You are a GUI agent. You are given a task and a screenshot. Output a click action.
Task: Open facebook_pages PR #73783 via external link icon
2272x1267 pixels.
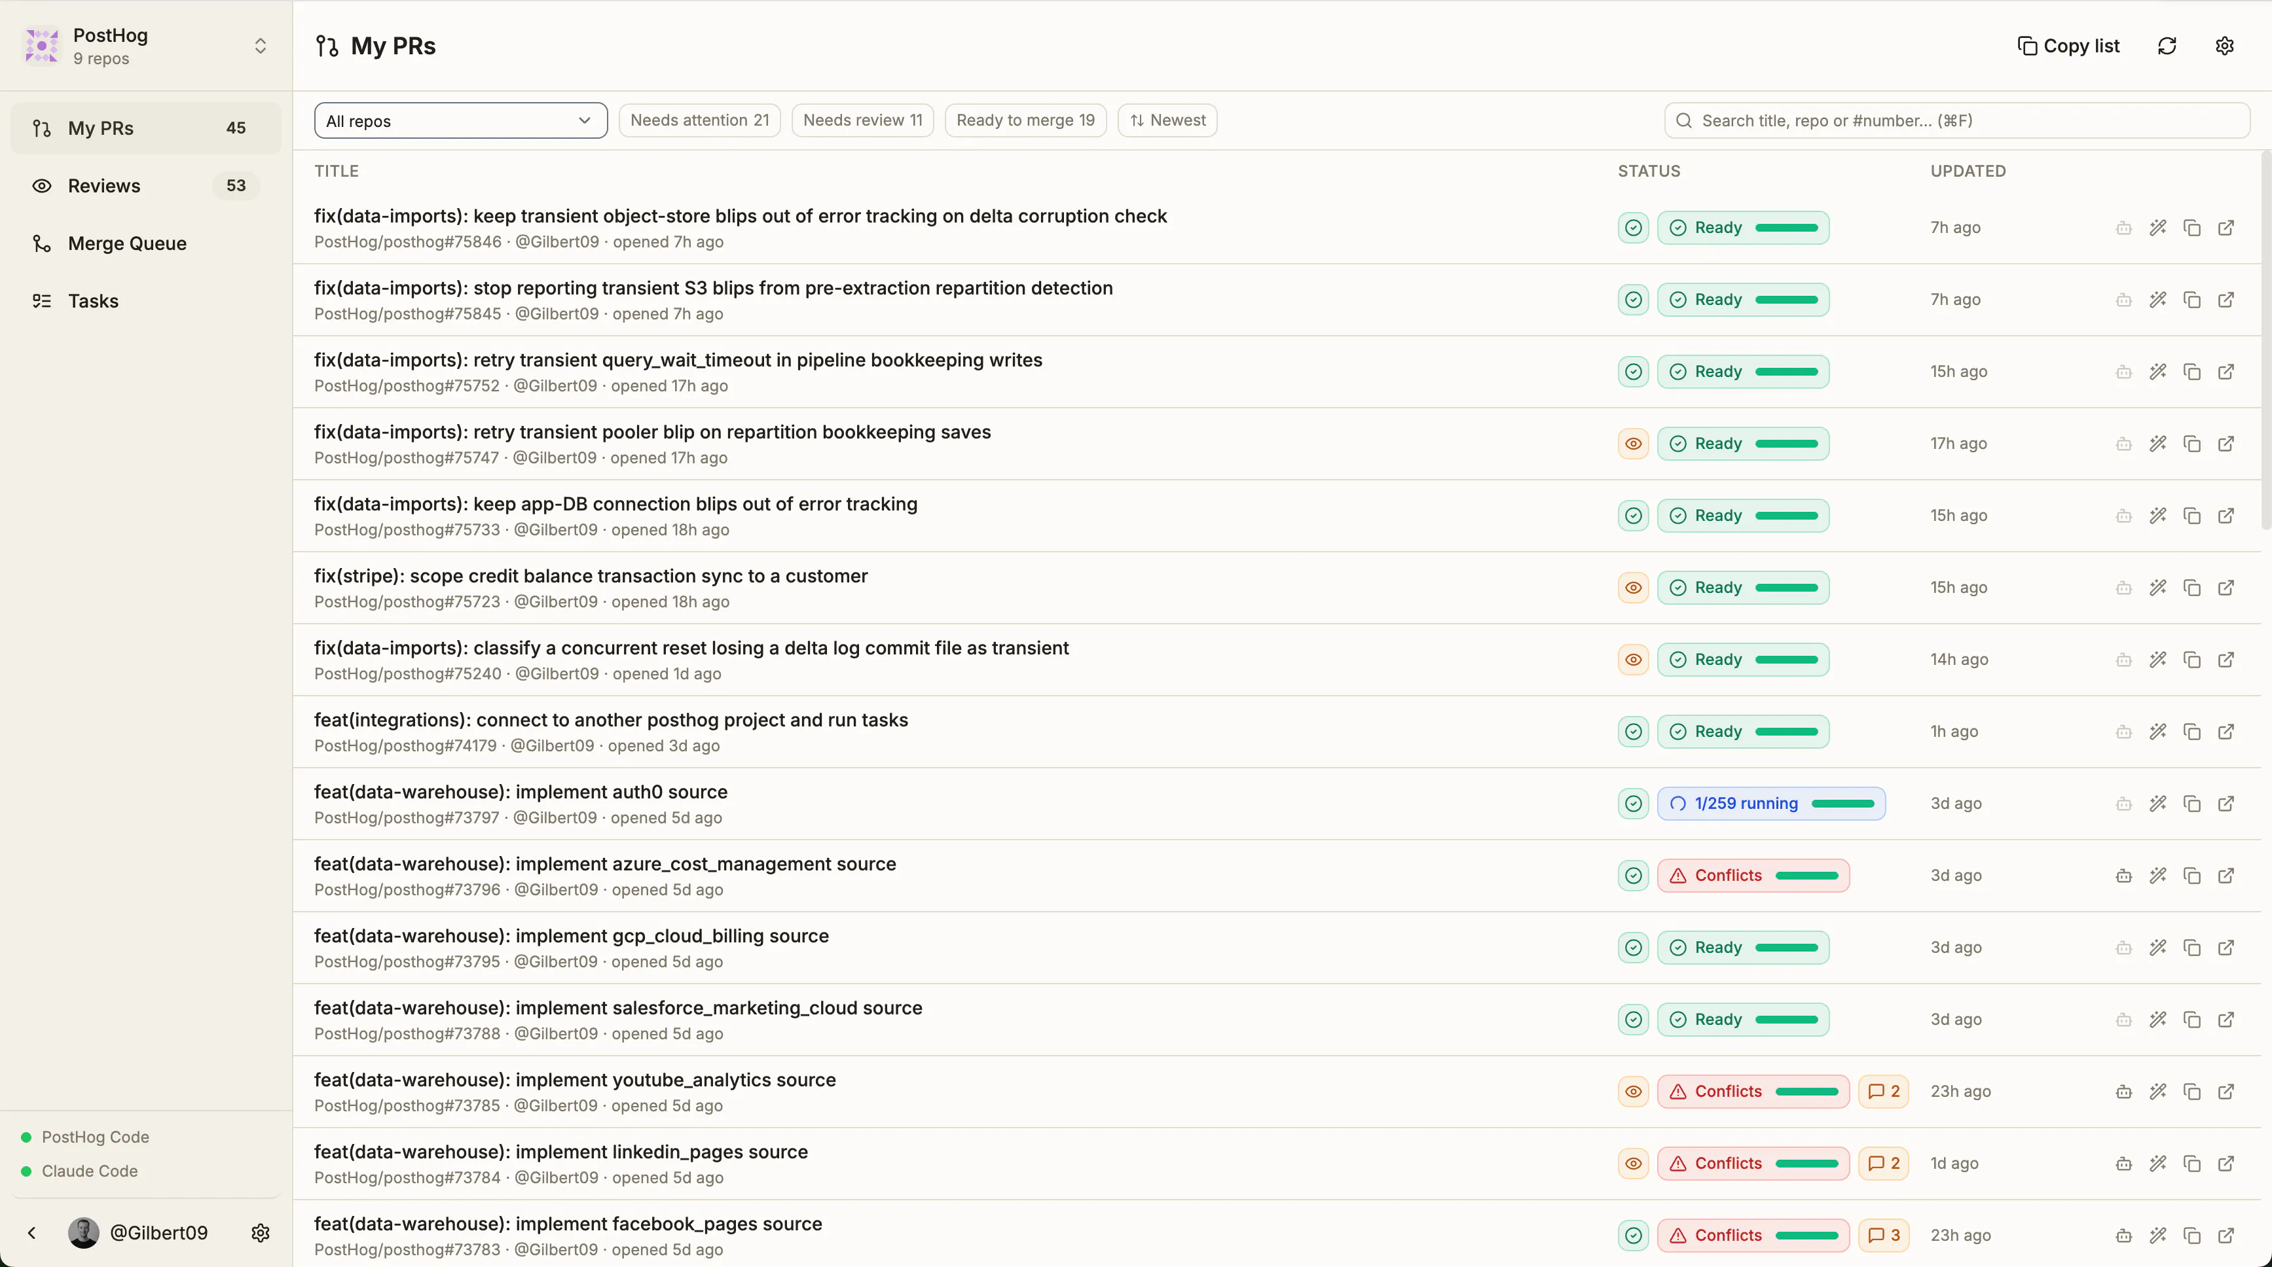(2226, 1235)
